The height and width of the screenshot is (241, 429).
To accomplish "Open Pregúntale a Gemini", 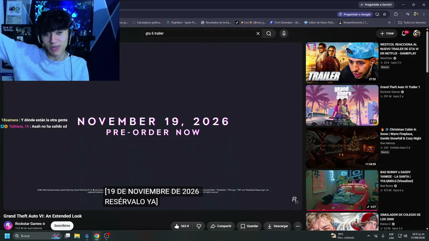I will (376, 5).
